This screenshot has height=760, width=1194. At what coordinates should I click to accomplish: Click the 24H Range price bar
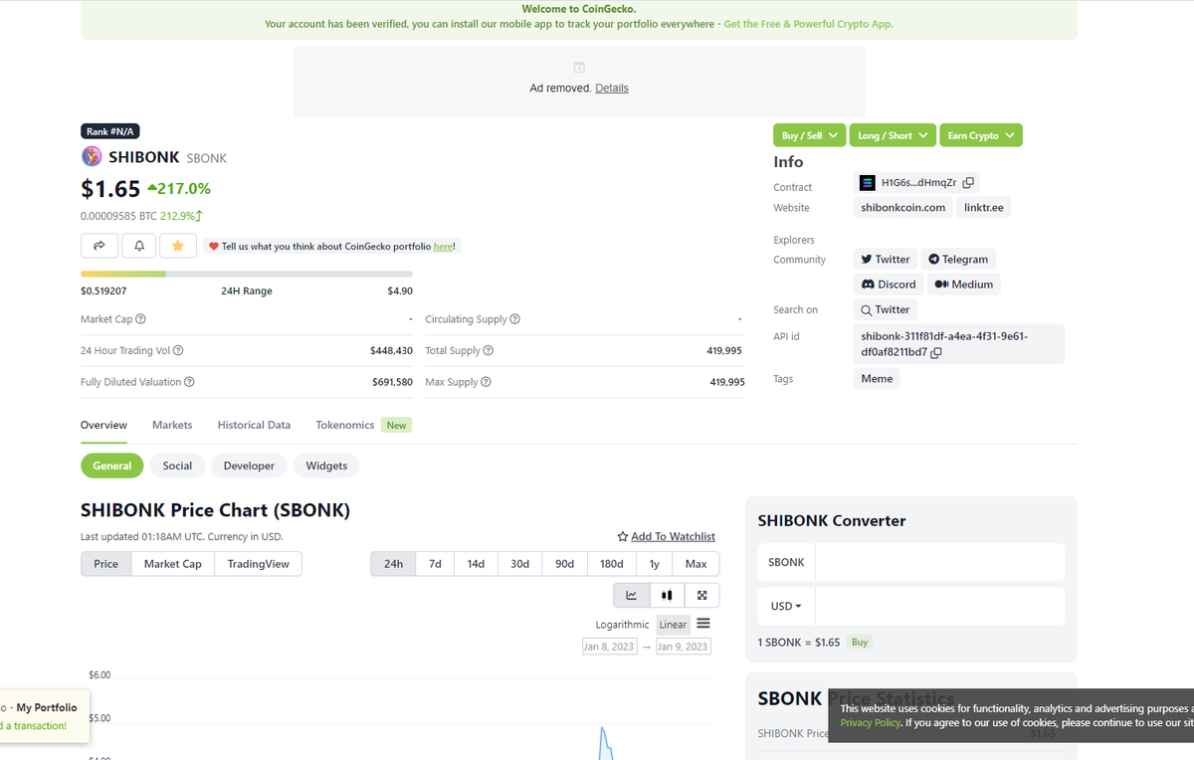[x=246, y=274]
